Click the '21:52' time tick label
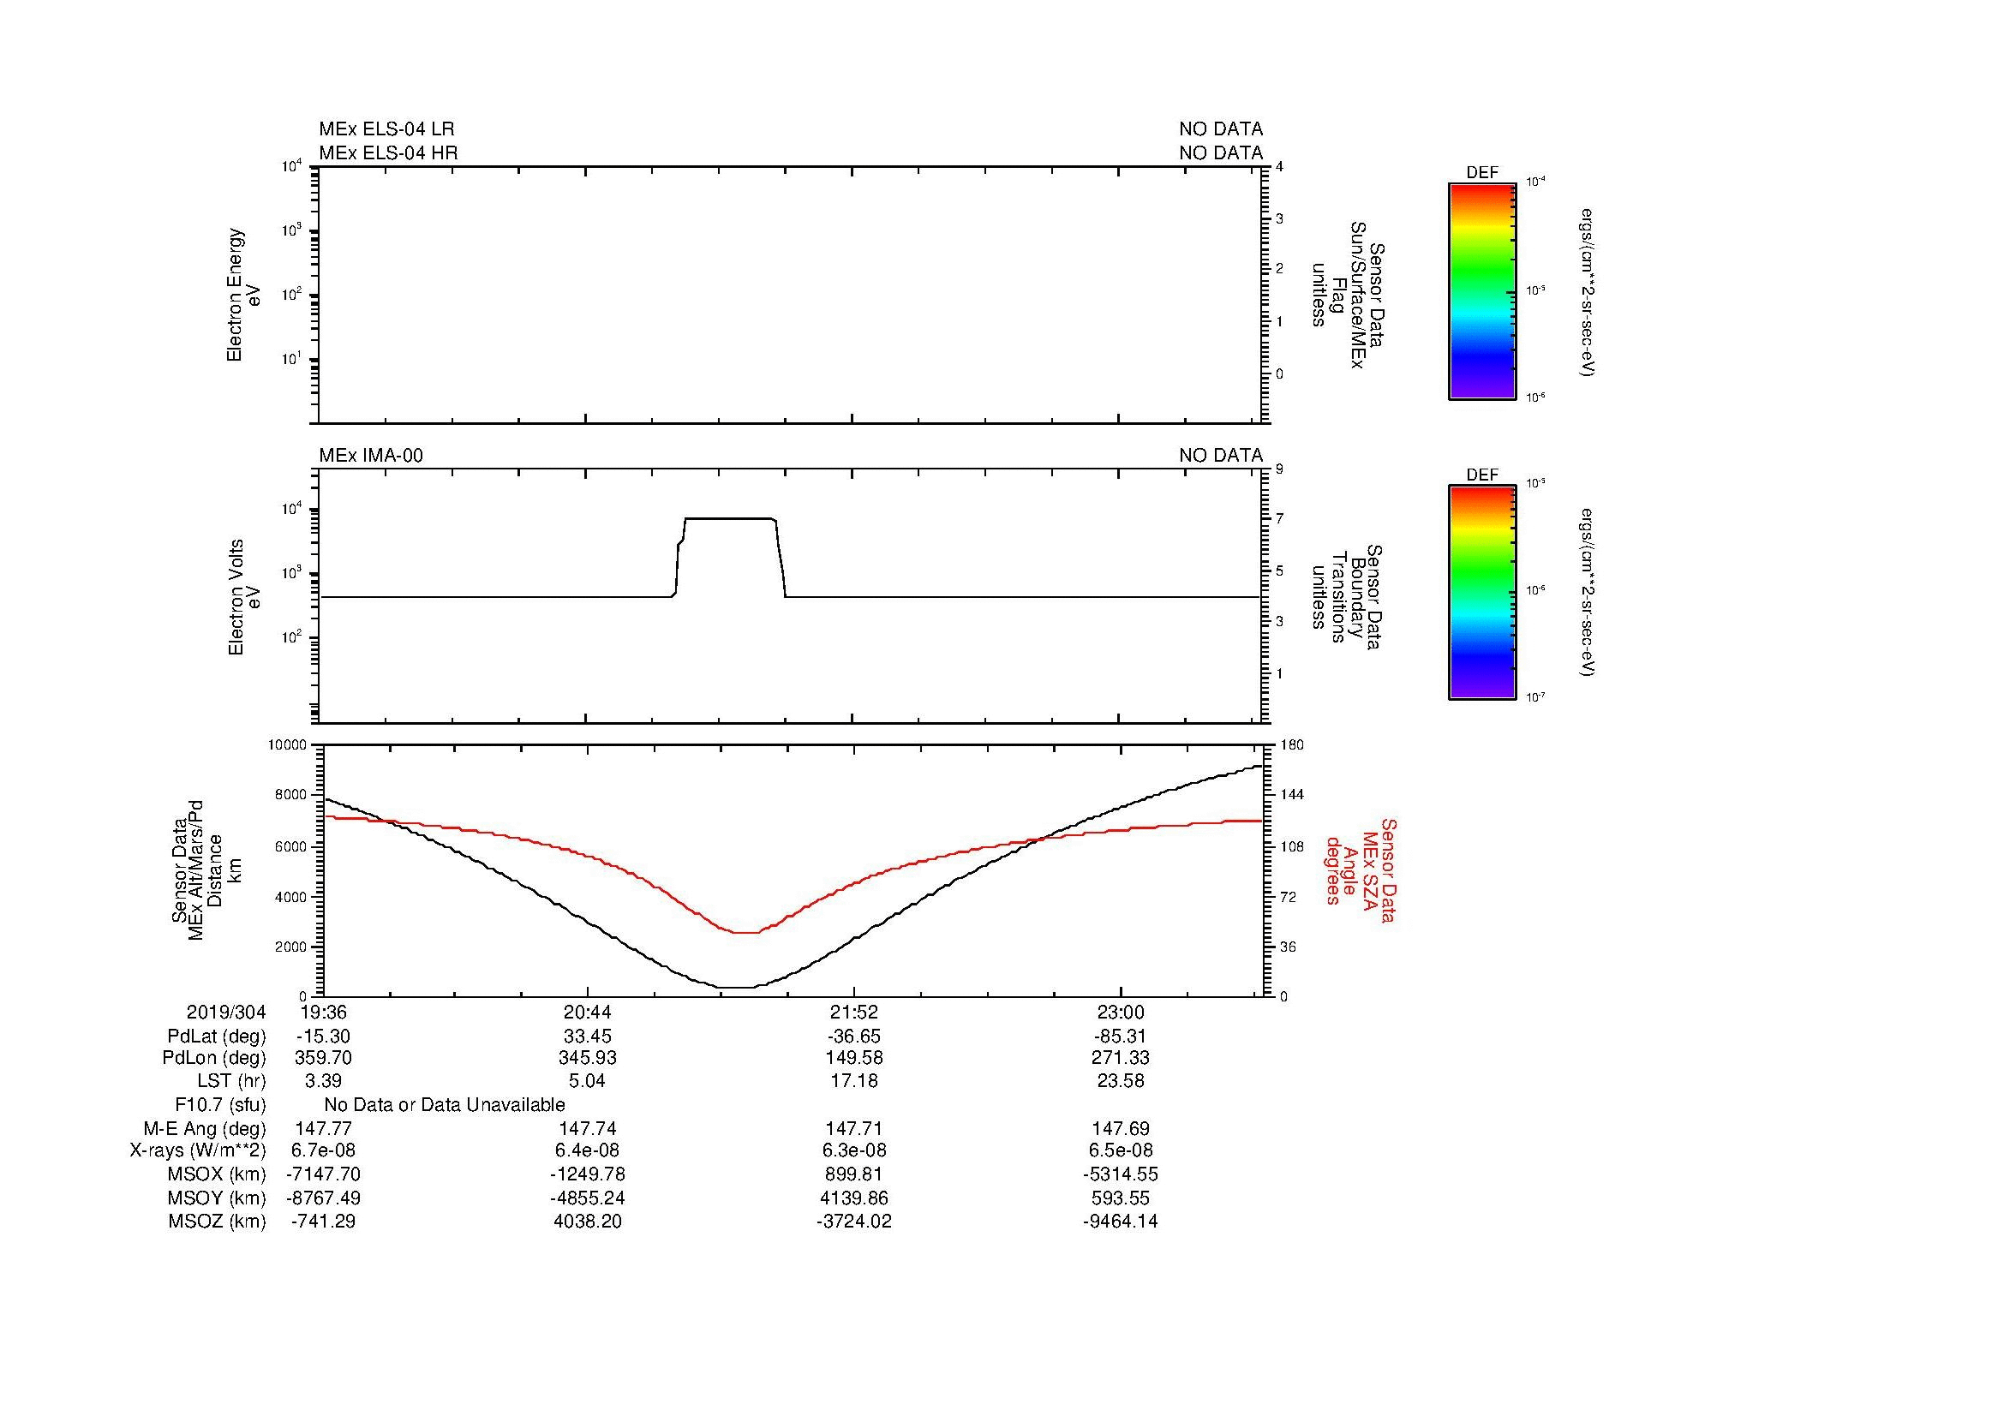The width and height of the screenshot is (2004, 1416). tap(853, 1012)
